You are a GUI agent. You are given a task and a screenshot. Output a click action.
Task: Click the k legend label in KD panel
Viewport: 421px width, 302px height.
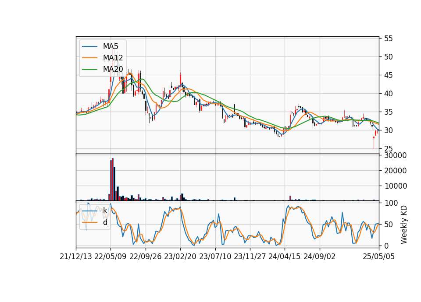click(105, 211)
